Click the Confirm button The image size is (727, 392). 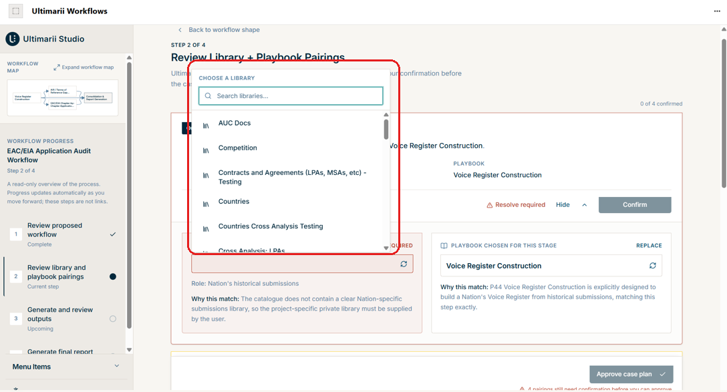pos(635,205)
